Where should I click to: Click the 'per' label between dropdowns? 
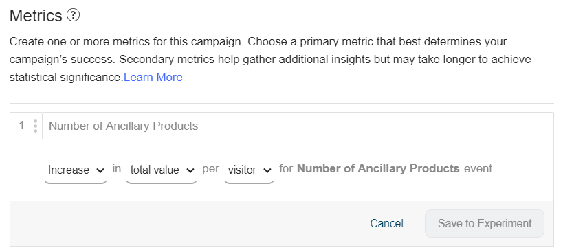(211, 169)
